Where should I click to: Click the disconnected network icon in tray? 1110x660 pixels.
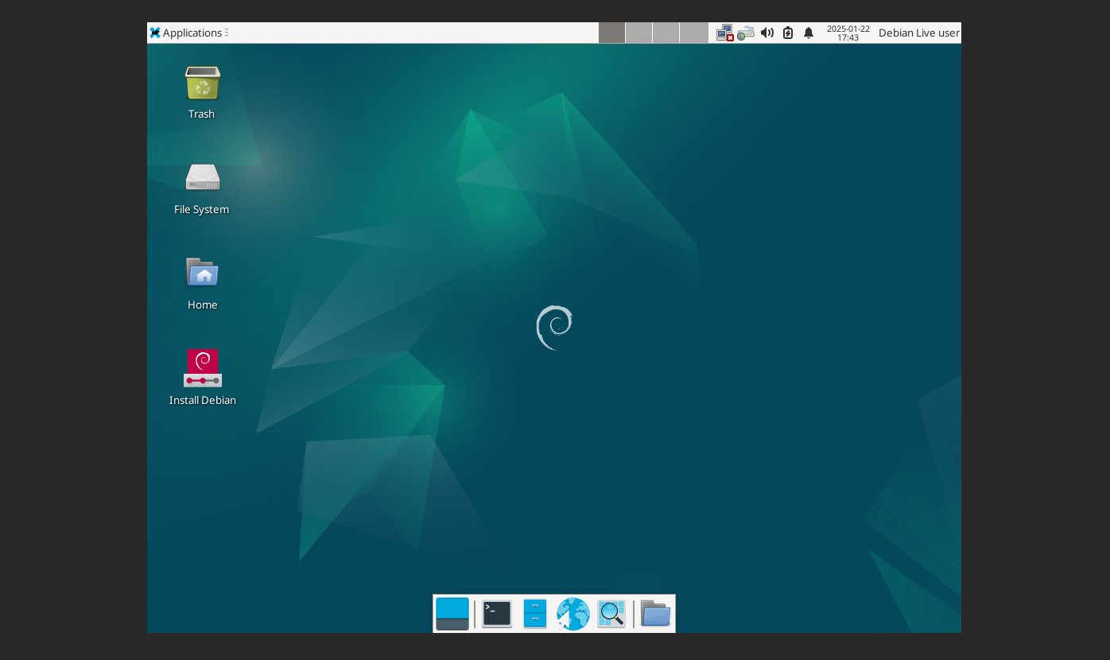[725, 33]
